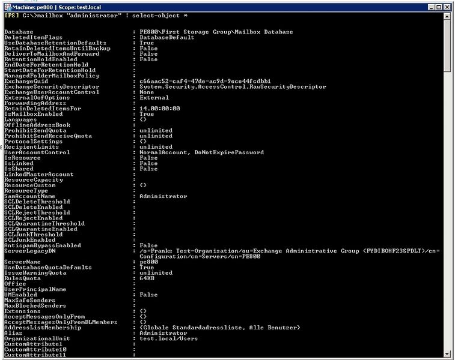The image size is (455, 360).
Task: Click the 'RecipientLimits' property
Action: point(32,147)
